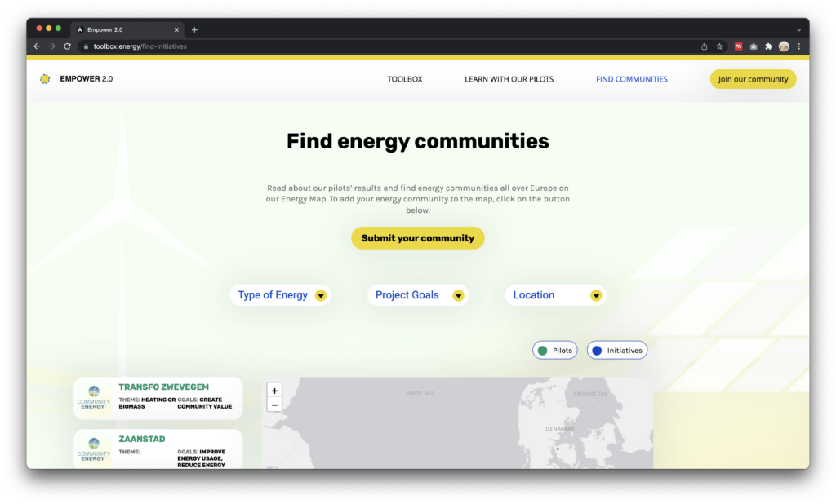
Task: Switch to the Empower 2.0 browser tab
Action: coord(122,29)
